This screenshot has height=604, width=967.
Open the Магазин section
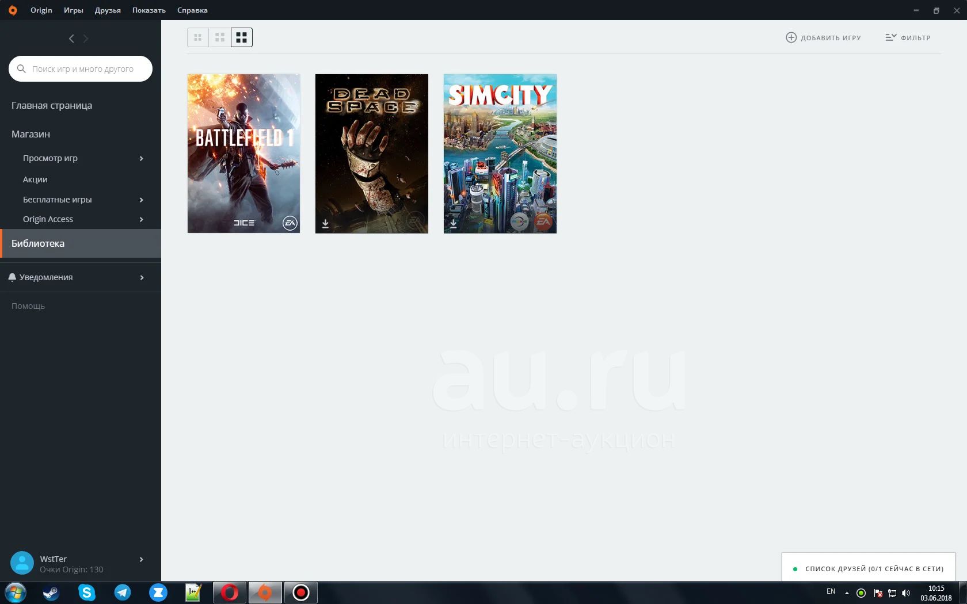(x=31, y=134)
